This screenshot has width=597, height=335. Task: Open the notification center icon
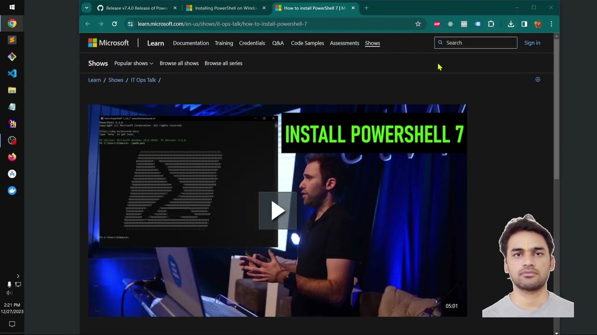point(12,324)
